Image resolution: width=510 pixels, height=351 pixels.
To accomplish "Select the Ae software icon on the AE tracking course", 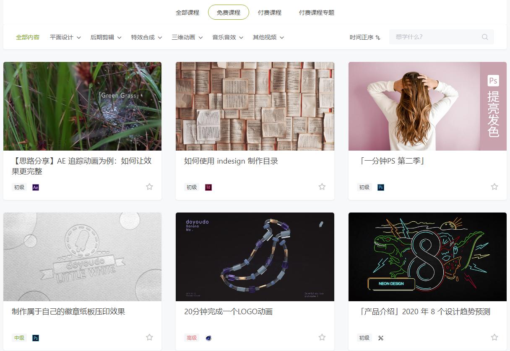I will pyautogui.click(x=36, y=187).
